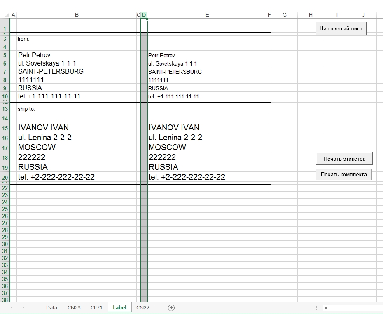Click the tab bar resize dots handle
Screen dimensions: 383x314
tap(316, 308)
